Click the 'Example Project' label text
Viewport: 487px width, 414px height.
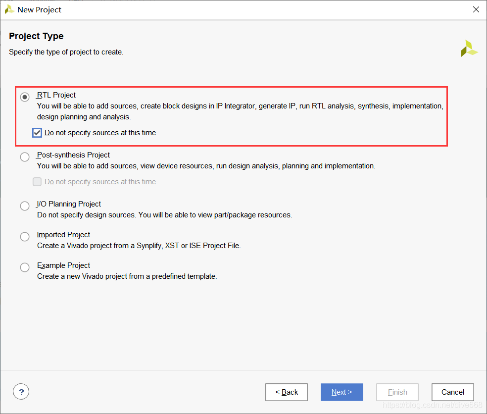click(x=63, y=265)
